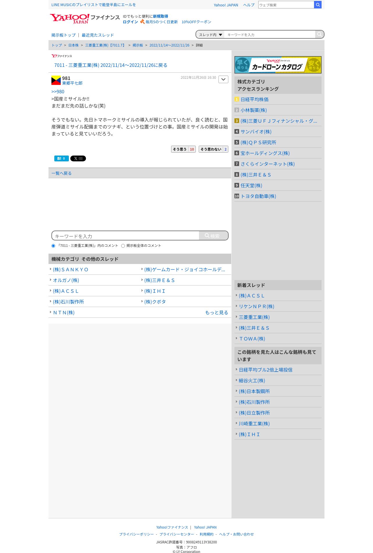Viewport: 373px width, 553px height.
Task: Open ranking item トヨタ自動車(株)
Action: coord(258,196)
